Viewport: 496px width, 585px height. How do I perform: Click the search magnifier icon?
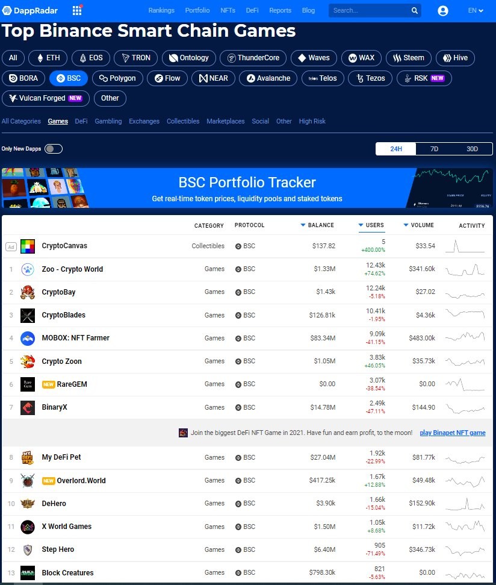click(414, 10)
